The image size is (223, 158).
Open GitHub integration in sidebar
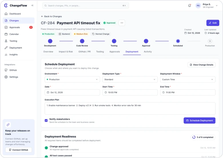(x=19, y=70)
